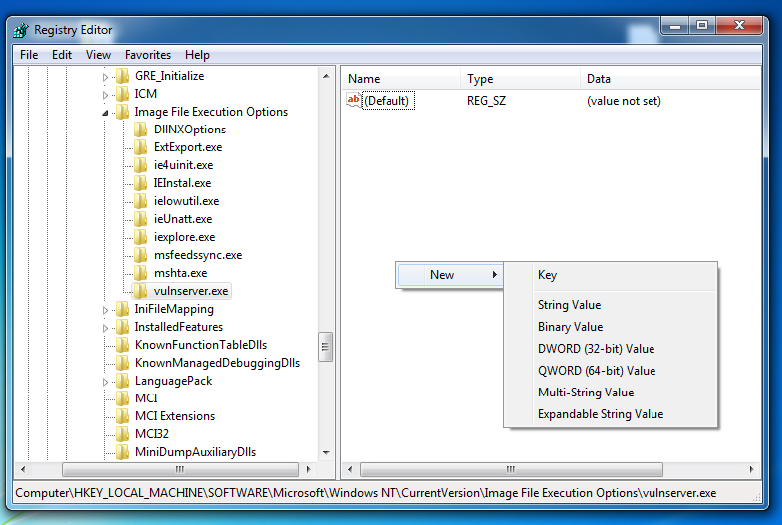Viewport: 782px width, 525px height.
Task: Click the Image File Execution Options folder icon
Action: 122,112
